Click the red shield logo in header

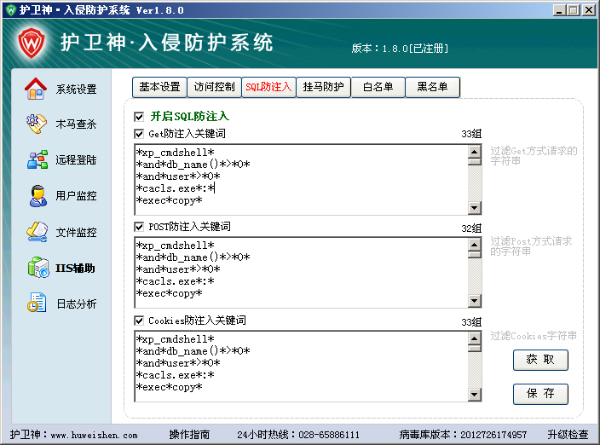pyautogui.click(x=32, y=43)
